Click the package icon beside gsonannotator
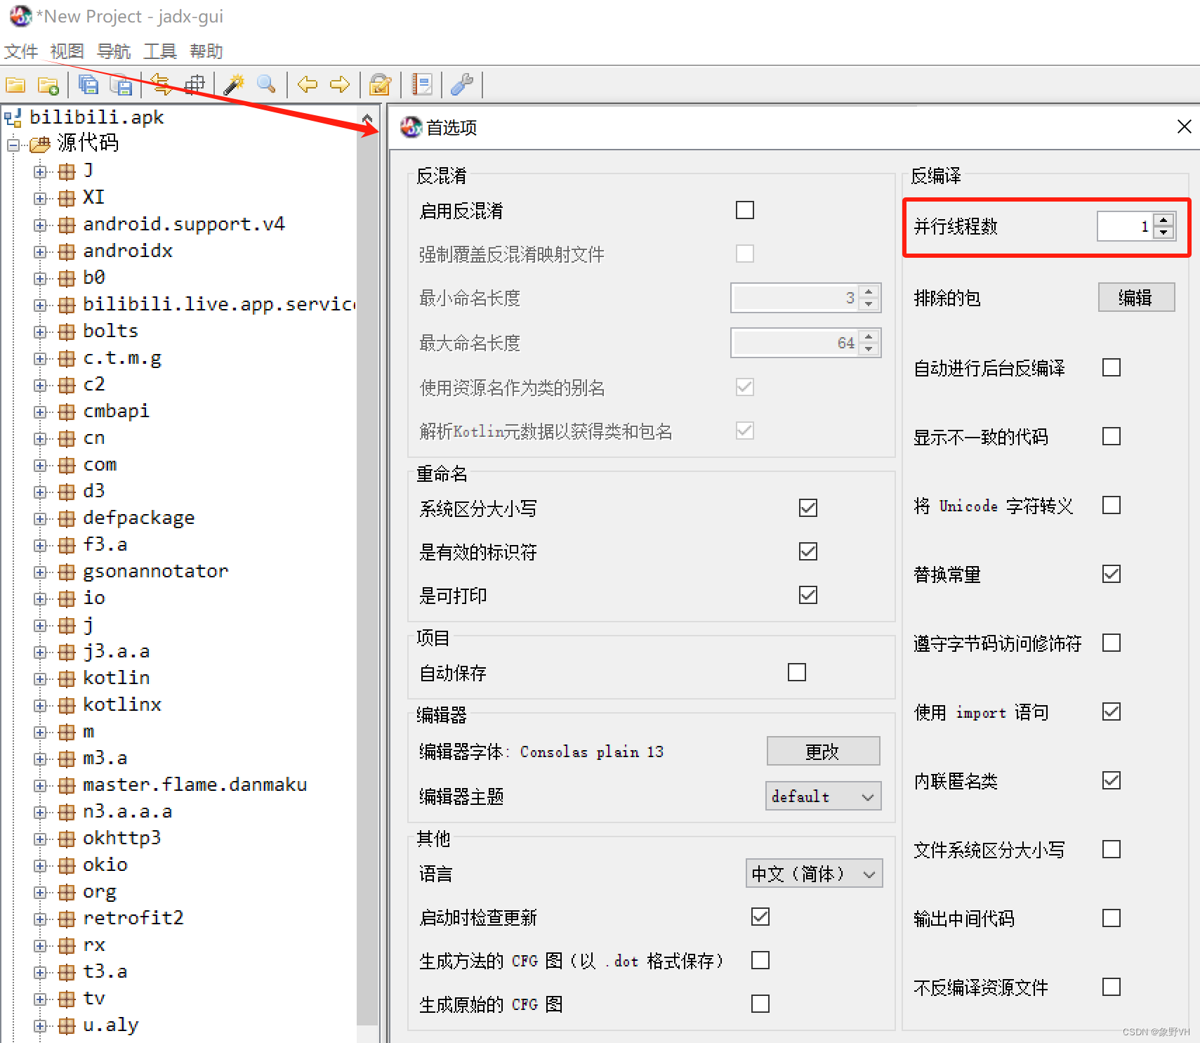The image size is (1200, 1043). tap(67, 572)
